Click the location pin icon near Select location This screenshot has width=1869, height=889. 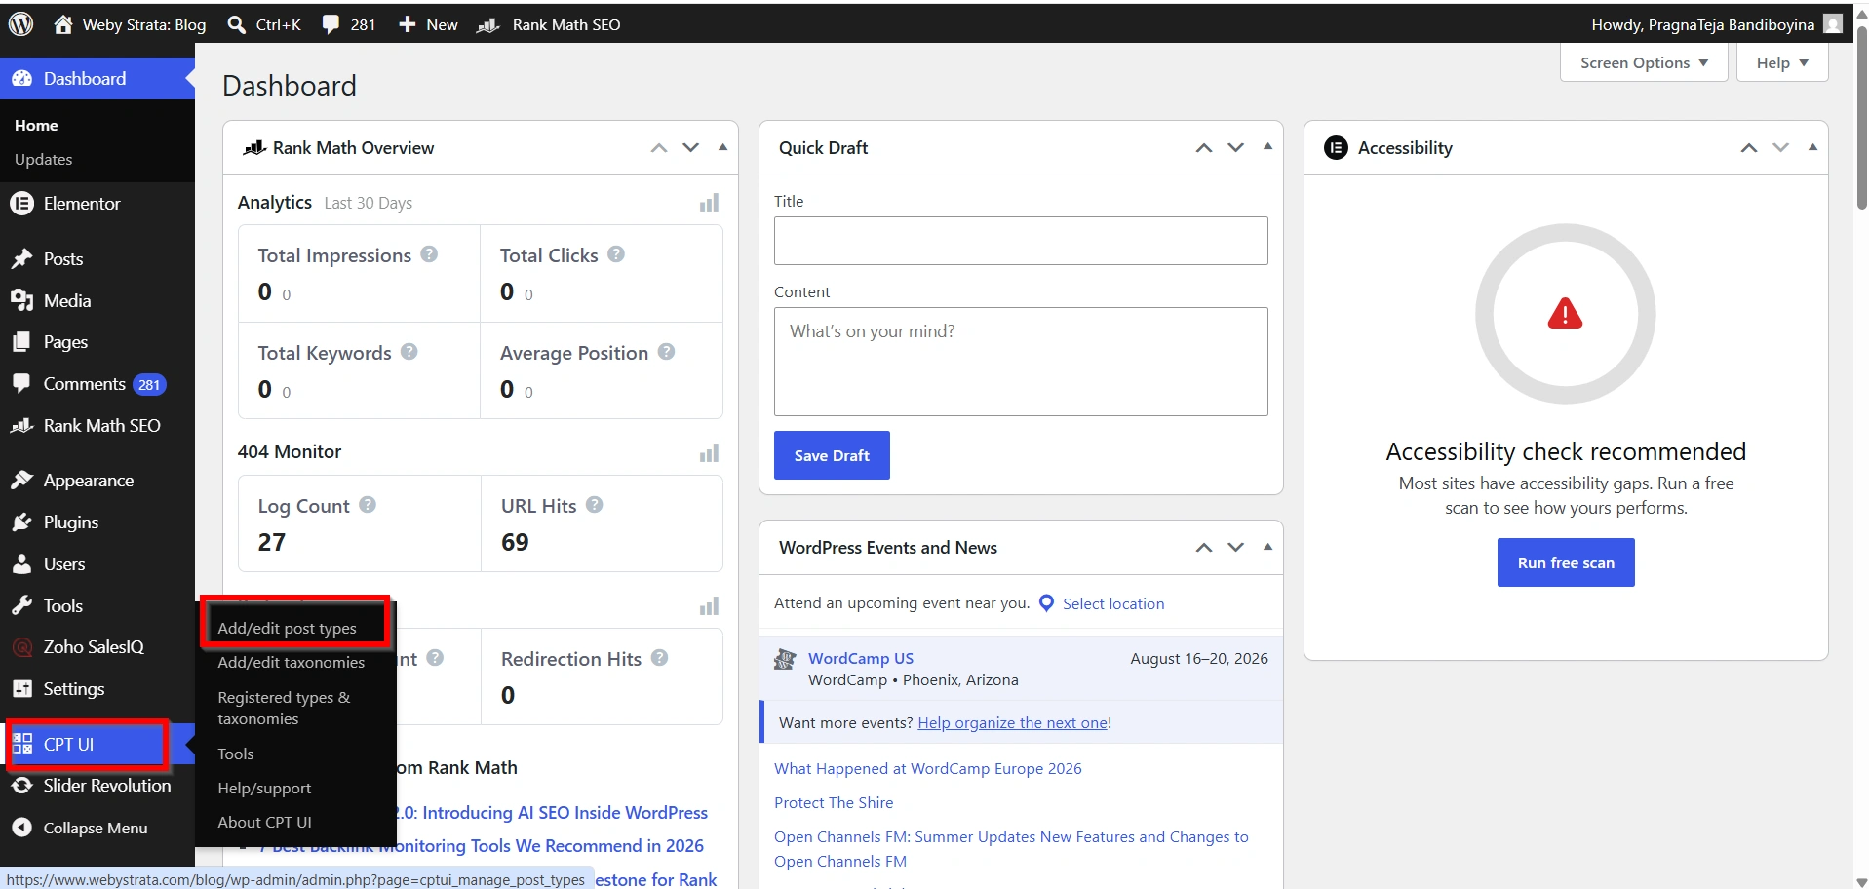click(1046, 603)
